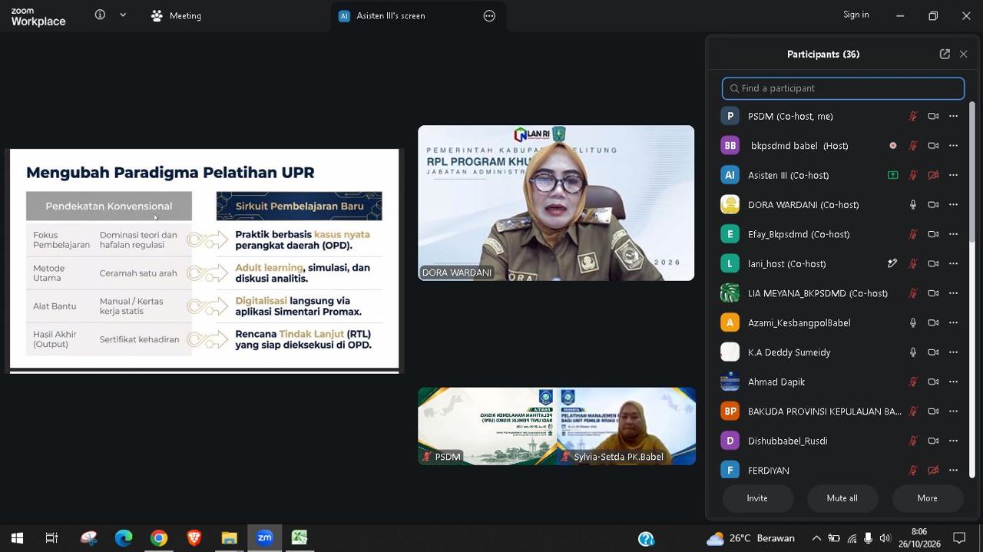Click the Mute all button

(x=842, y=498)
